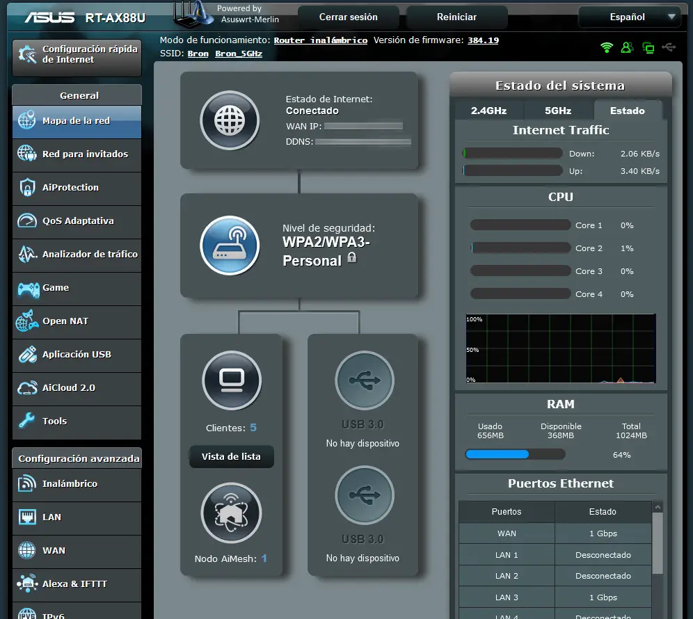
Task: Open the AiMesh node house icon
Action: (231, 513)
